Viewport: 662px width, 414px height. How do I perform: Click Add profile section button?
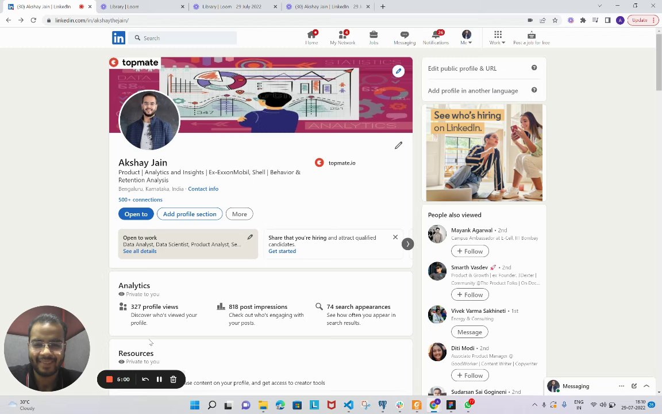coord(190,214)
